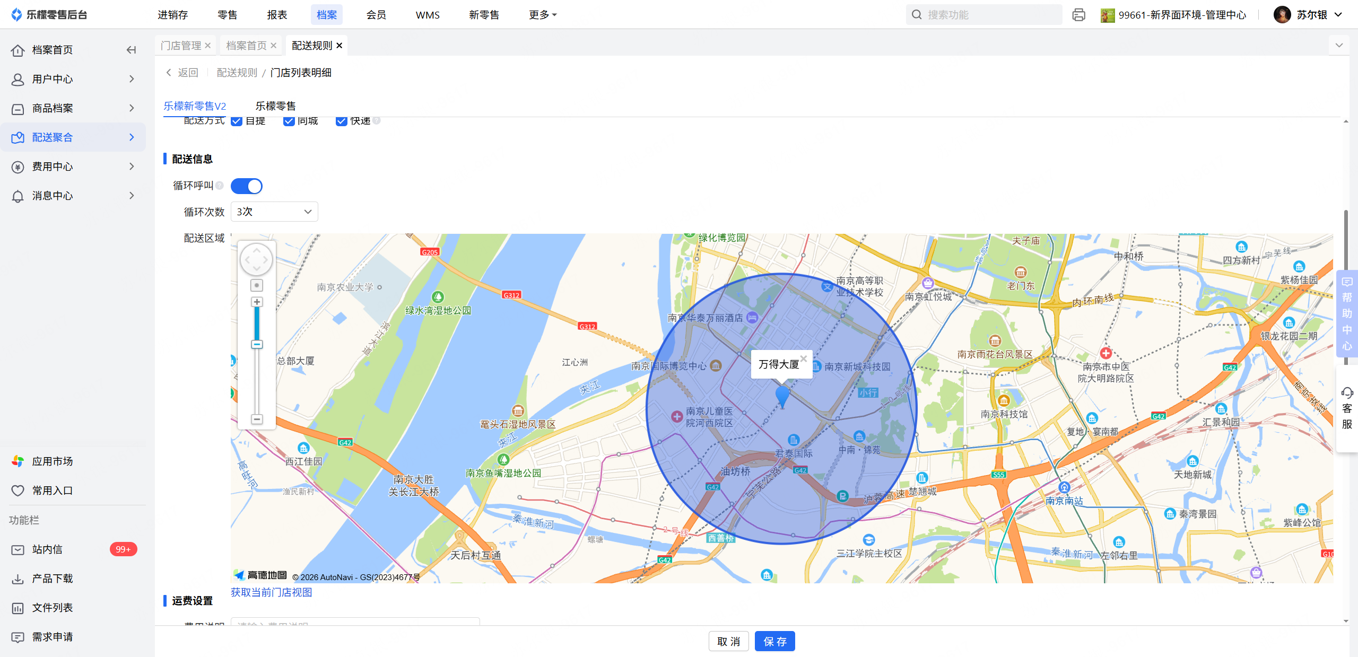Uncheck the 同城 delivery checkbox
This screenshot has height=657, width=1358.
click(289, 121)
